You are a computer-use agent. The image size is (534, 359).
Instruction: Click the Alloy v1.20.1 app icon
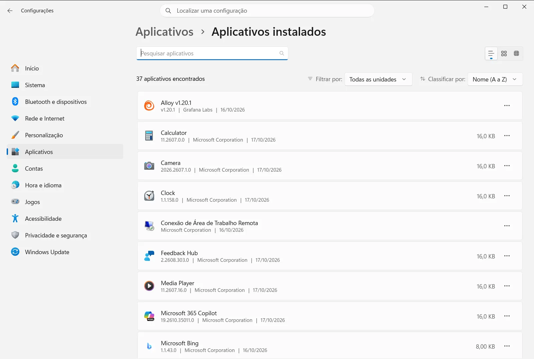pyautogui.click(x=149, y=106)
